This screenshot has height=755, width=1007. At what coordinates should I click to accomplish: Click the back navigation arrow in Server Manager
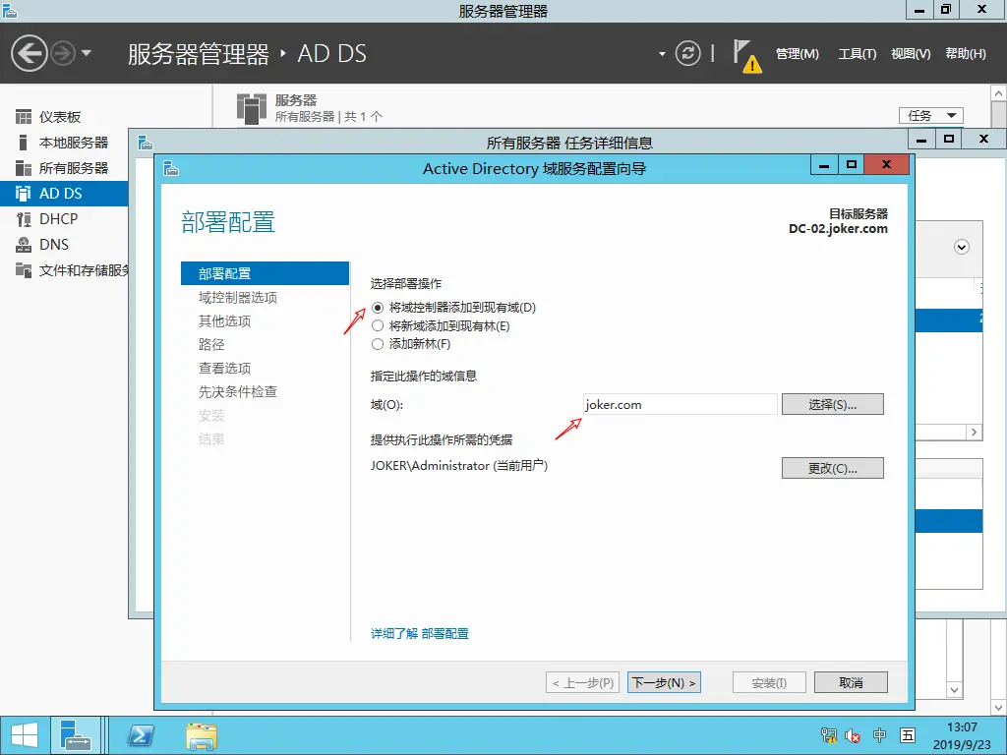29,53
